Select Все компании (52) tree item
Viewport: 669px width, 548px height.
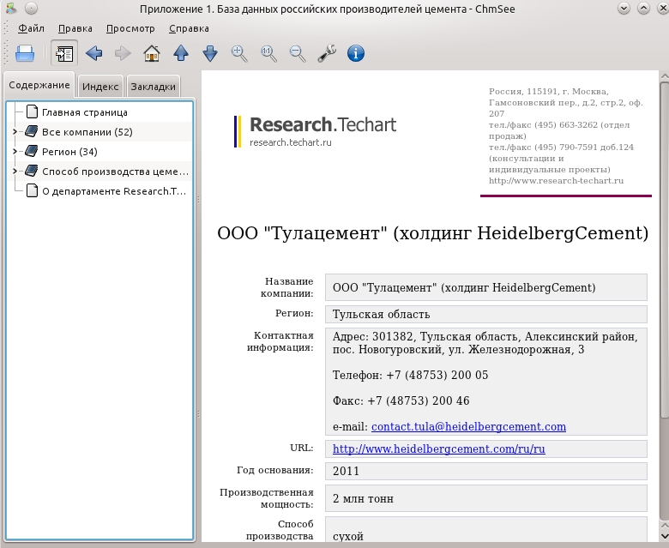87,132
